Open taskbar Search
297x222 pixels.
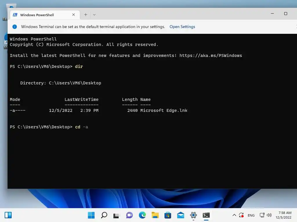point(104,215)
